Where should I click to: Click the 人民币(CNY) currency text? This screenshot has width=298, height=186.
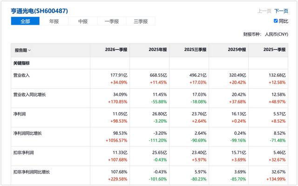(277, 34)
